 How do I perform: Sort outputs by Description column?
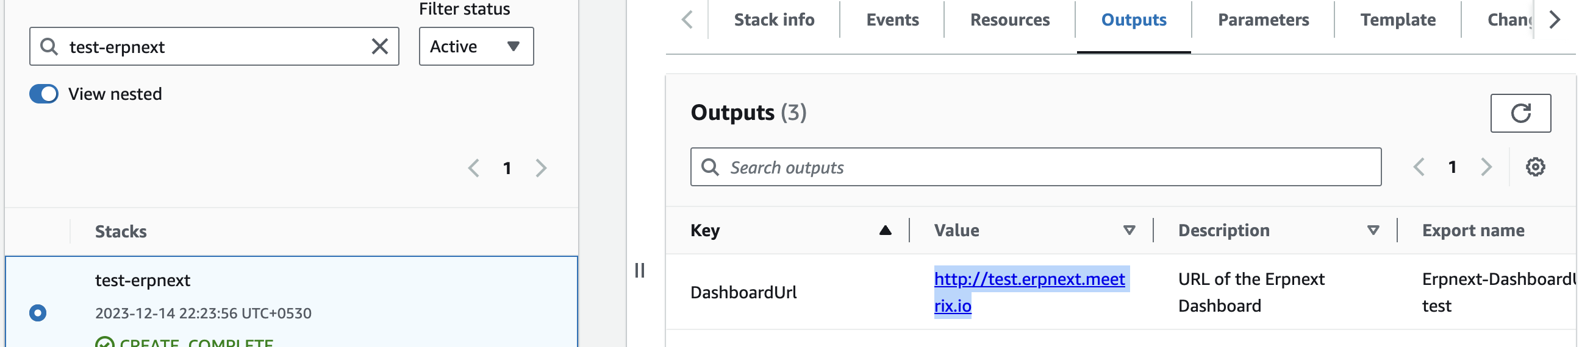(1373, 231)
